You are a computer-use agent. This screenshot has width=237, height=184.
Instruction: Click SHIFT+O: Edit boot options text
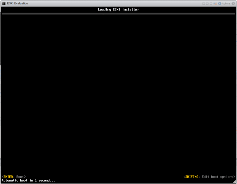point(209,177)
